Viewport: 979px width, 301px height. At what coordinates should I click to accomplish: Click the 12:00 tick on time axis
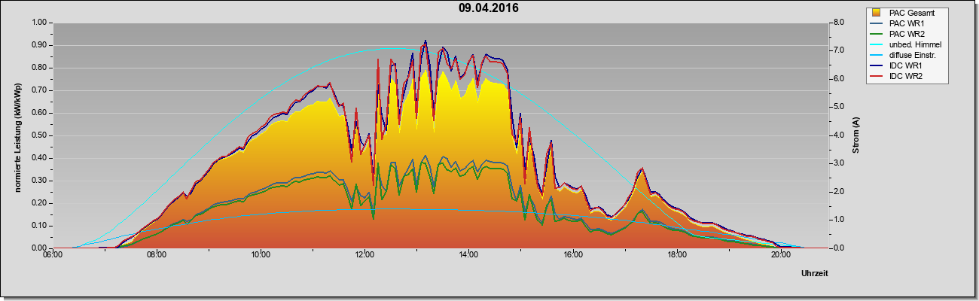pyautogui.click(x=364, y=254)
